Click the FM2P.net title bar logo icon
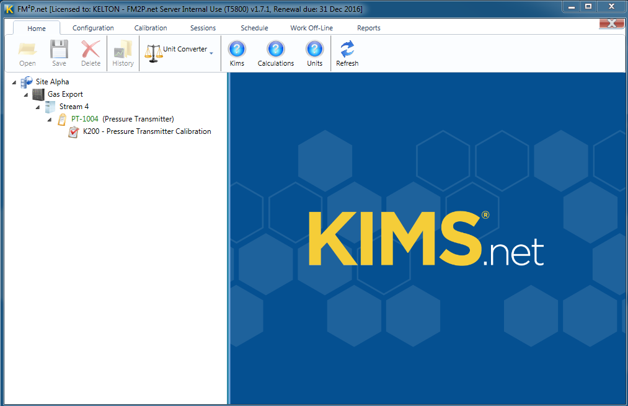The width and height of the screenshot is (628, 406). click(x=9, y=9)
